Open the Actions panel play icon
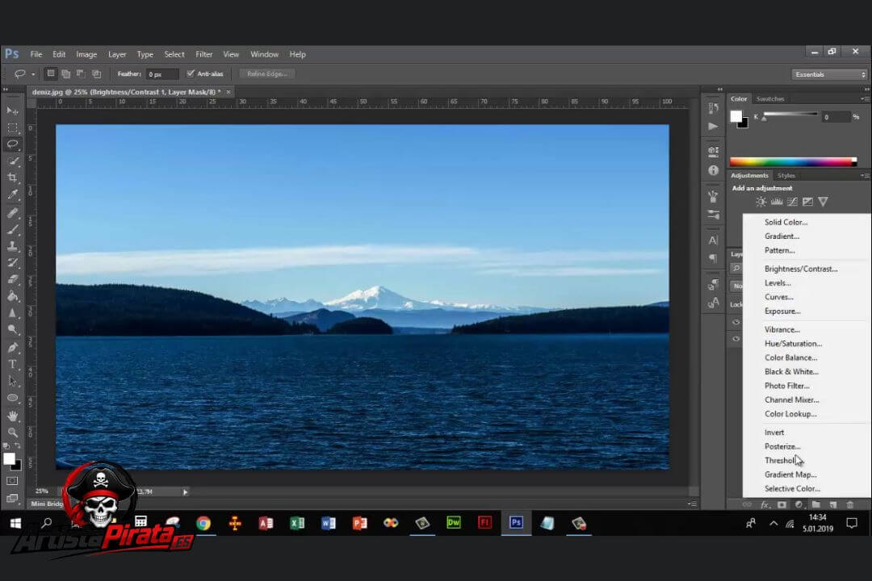The image size is (872, 581). (714, 126)
